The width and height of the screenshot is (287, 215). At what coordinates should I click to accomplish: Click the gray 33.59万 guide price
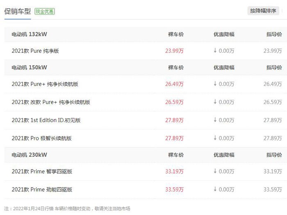coord(273,189)
